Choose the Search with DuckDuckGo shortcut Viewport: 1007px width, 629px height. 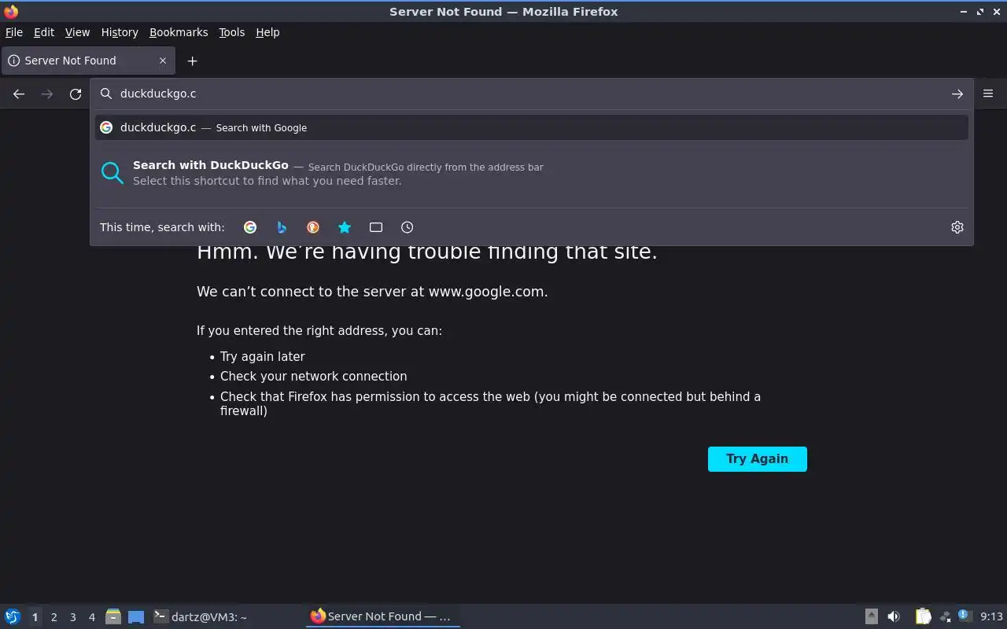(x=531, y=173)
